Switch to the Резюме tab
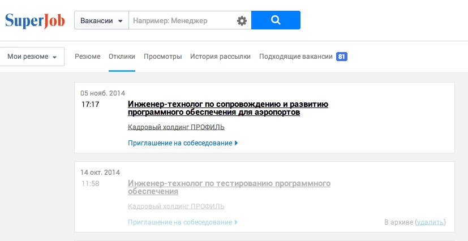Image resolution: width=468 pixels, height=241 pixels. (x=87, y=57)
